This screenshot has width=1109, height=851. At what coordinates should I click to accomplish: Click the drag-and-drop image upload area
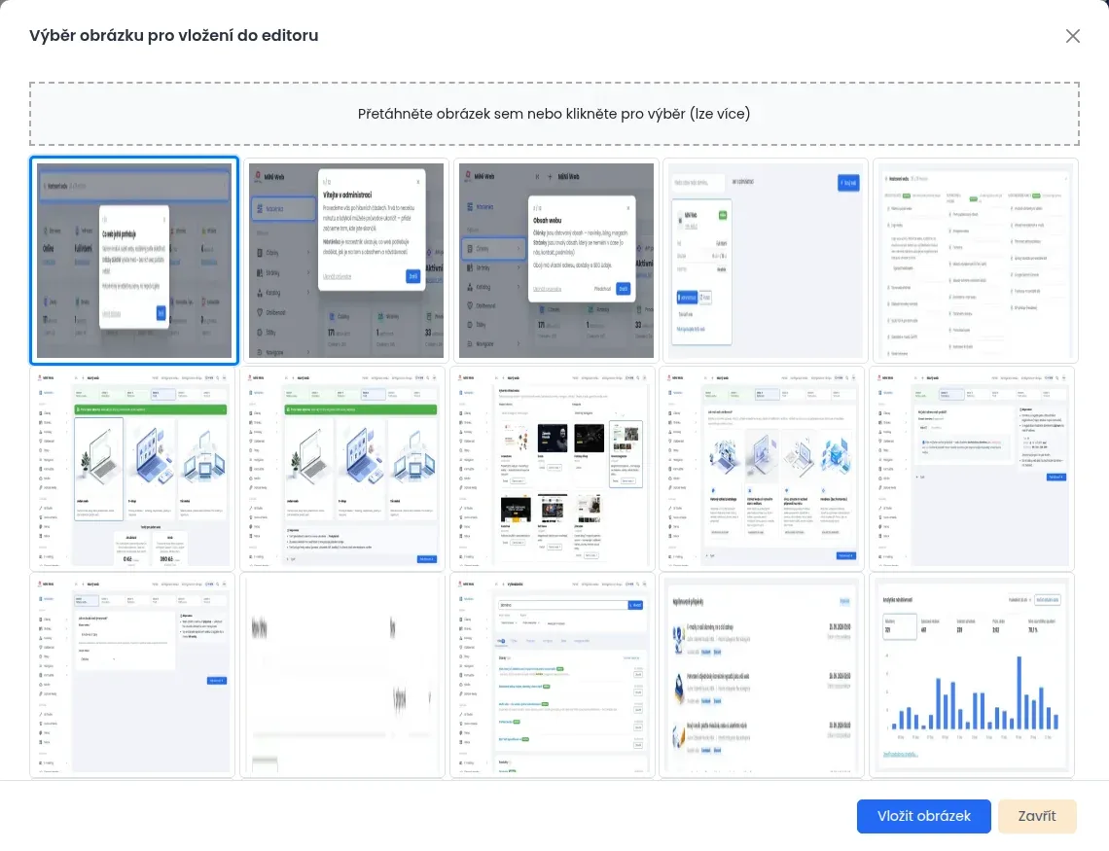[554, 114]
